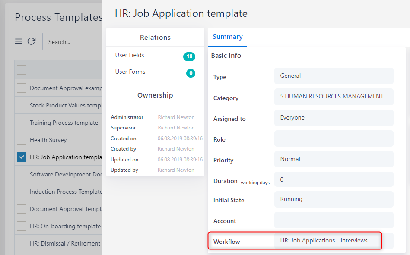Screen dimensions: 410x255
Task: Toggle the select-all header checkbox
Action: coord(22,70)
